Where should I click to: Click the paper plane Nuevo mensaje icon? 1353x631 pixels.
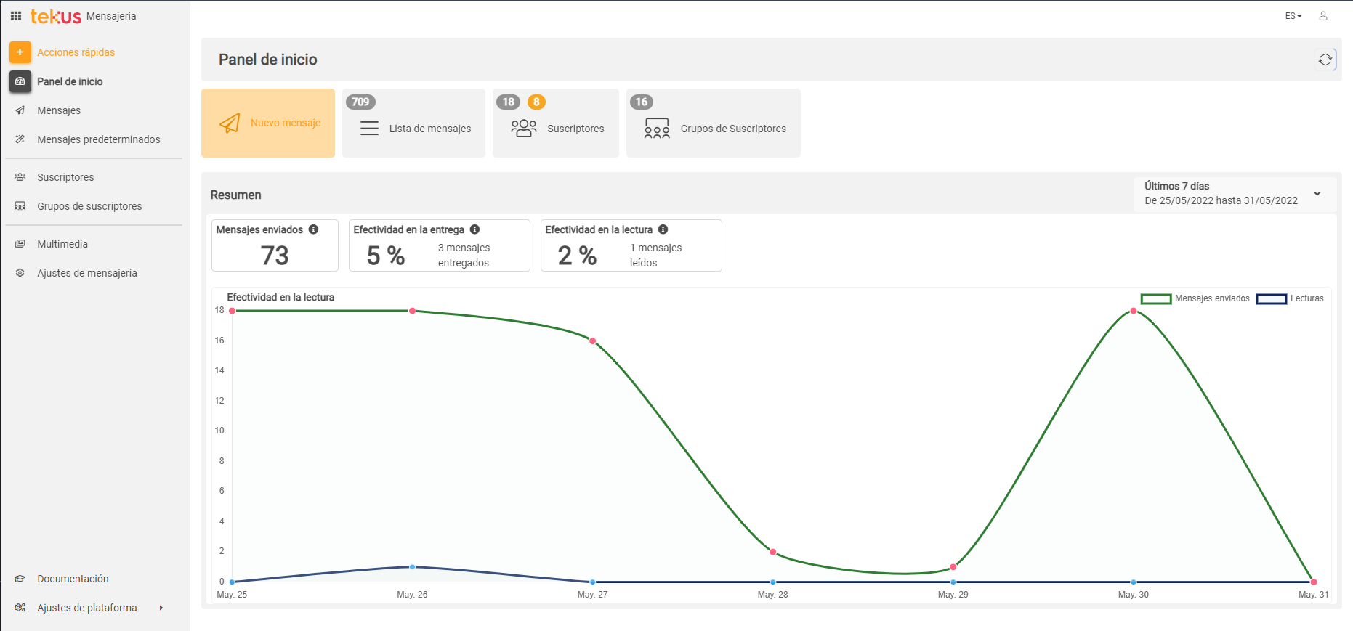pos(230,123)
